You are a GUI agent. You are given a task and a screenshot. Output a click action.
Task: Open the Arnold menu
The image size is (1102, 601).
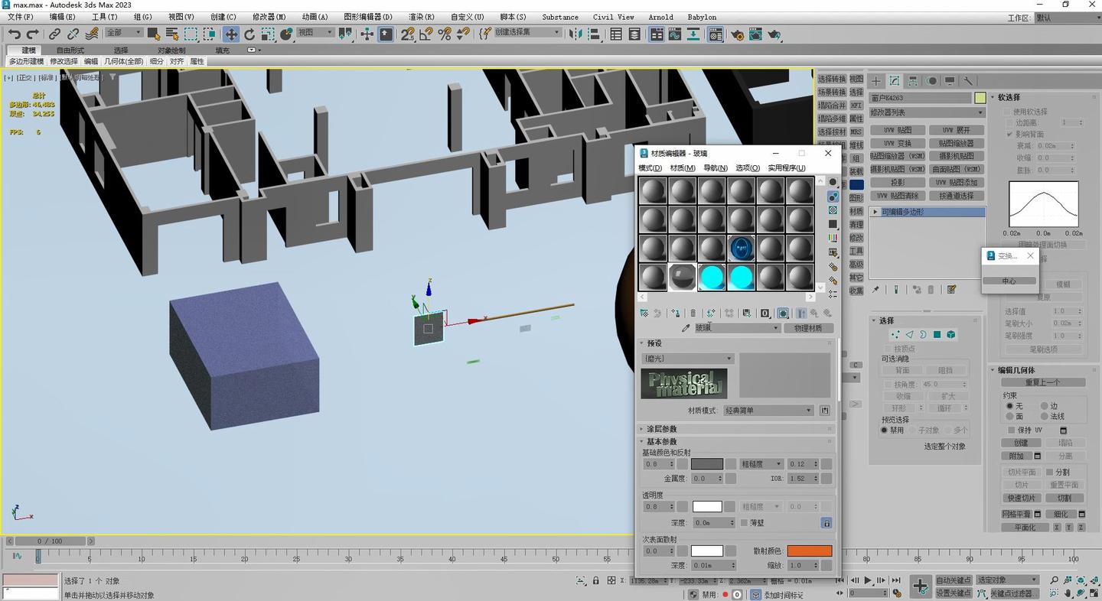(660, 17)
